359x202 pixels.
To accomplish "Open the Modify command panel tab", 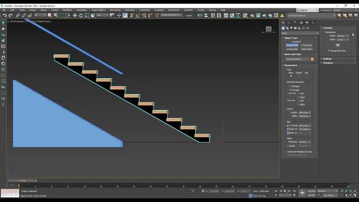I will coord(289,22).
